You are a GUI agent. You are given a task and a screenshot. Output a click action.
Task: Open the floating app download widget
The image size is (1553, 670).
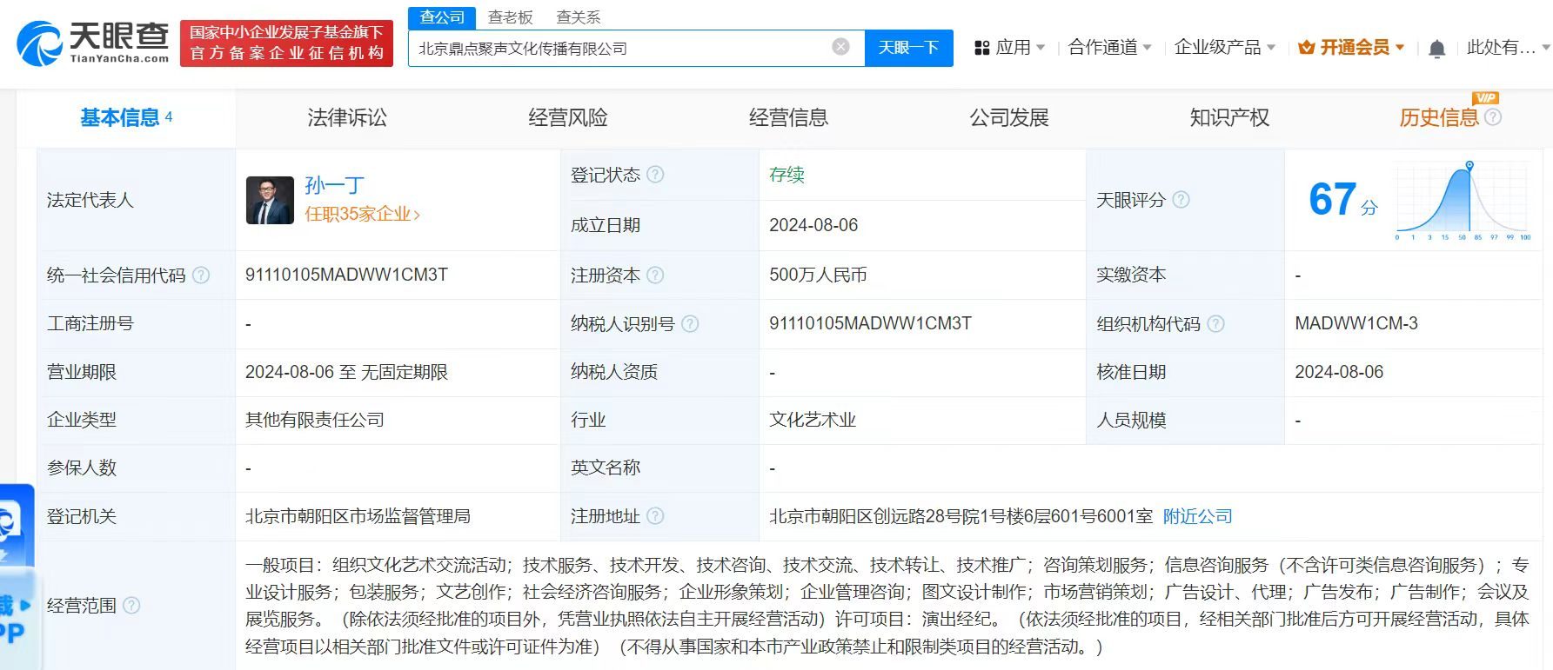pyautogui.click(x=17, y=576)
